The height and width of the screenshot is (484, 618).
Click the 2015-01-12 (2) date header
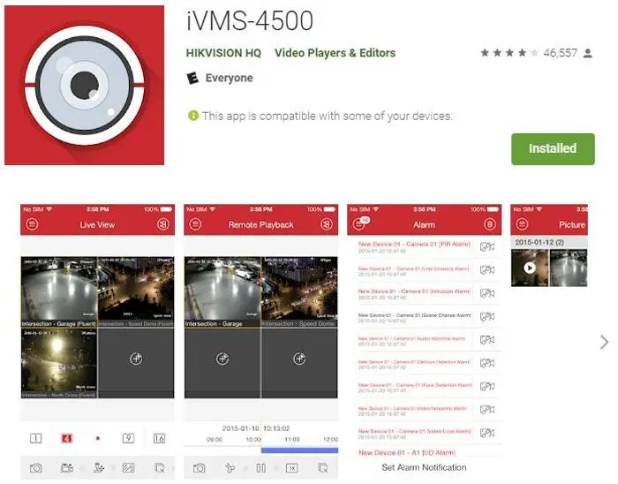pyautogui.click(x=549, y=242)
